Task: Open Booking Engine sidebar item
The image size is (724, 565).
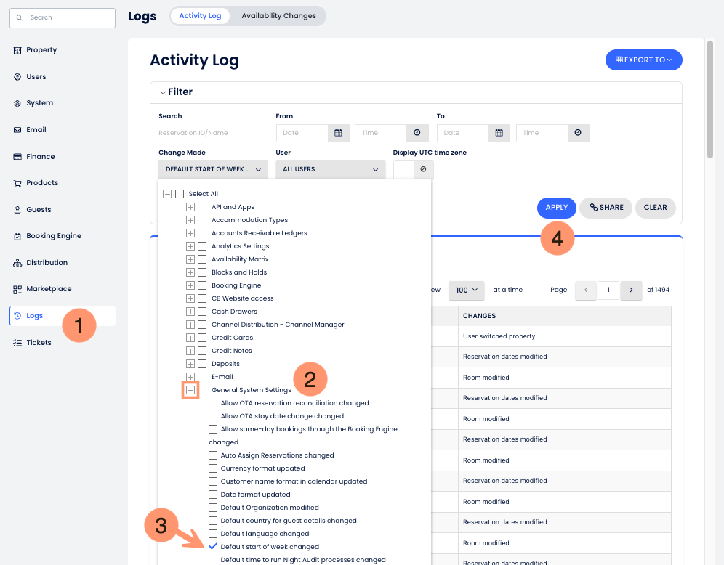Action: pos(53,236)
